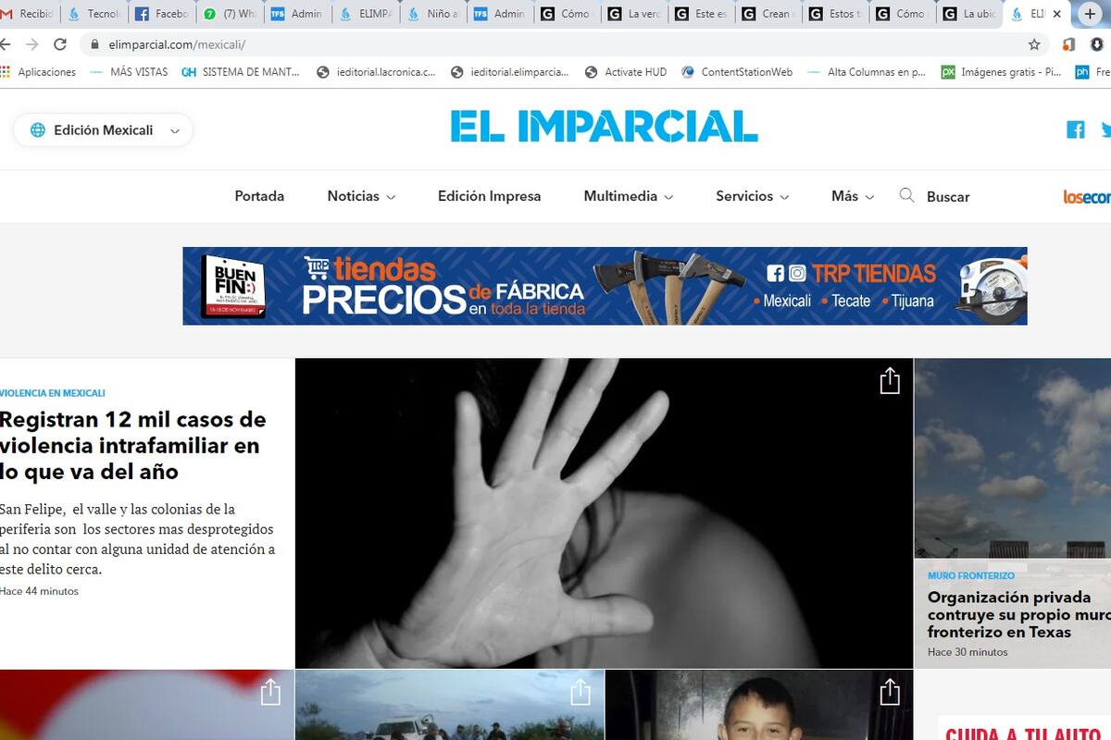Image resolution: width=1111 pixels, height=740 pixels.
Task: Open Edición Impresa section
Action: 489,196
